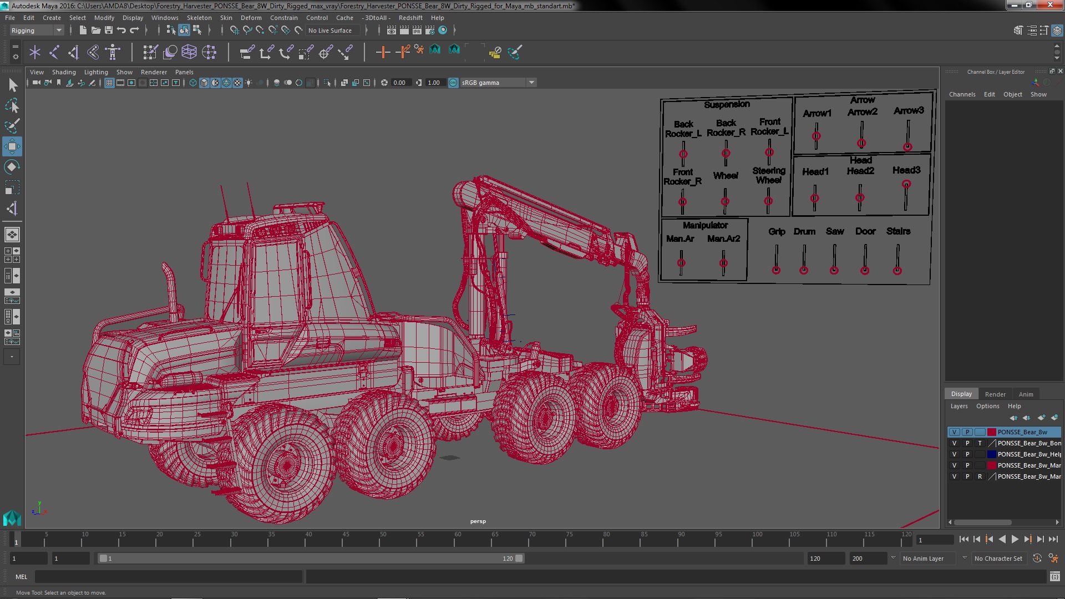This screenshot has height=599, width=1065.
Task: Click the Create new layer icon
Action: [x=1041, y=418]
